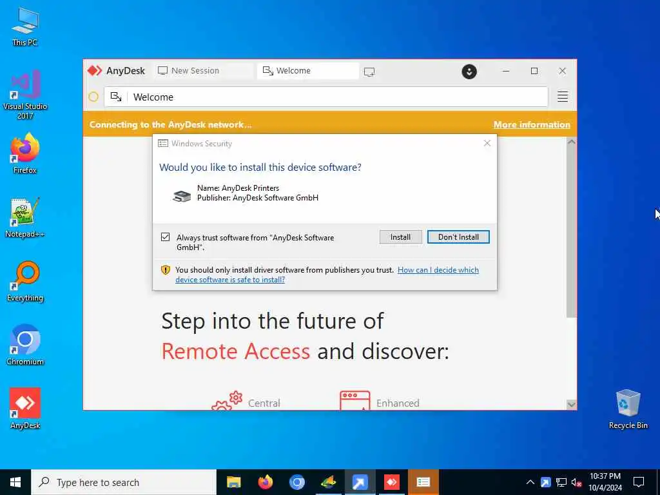Click the Enhanced red window icon
Image resolution: width=660 pixels, height=495 pixels.
click(355, 400)
